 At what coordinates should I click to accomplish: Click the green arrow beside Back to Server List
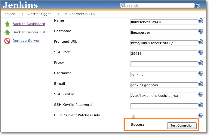(x=7, y=32)
